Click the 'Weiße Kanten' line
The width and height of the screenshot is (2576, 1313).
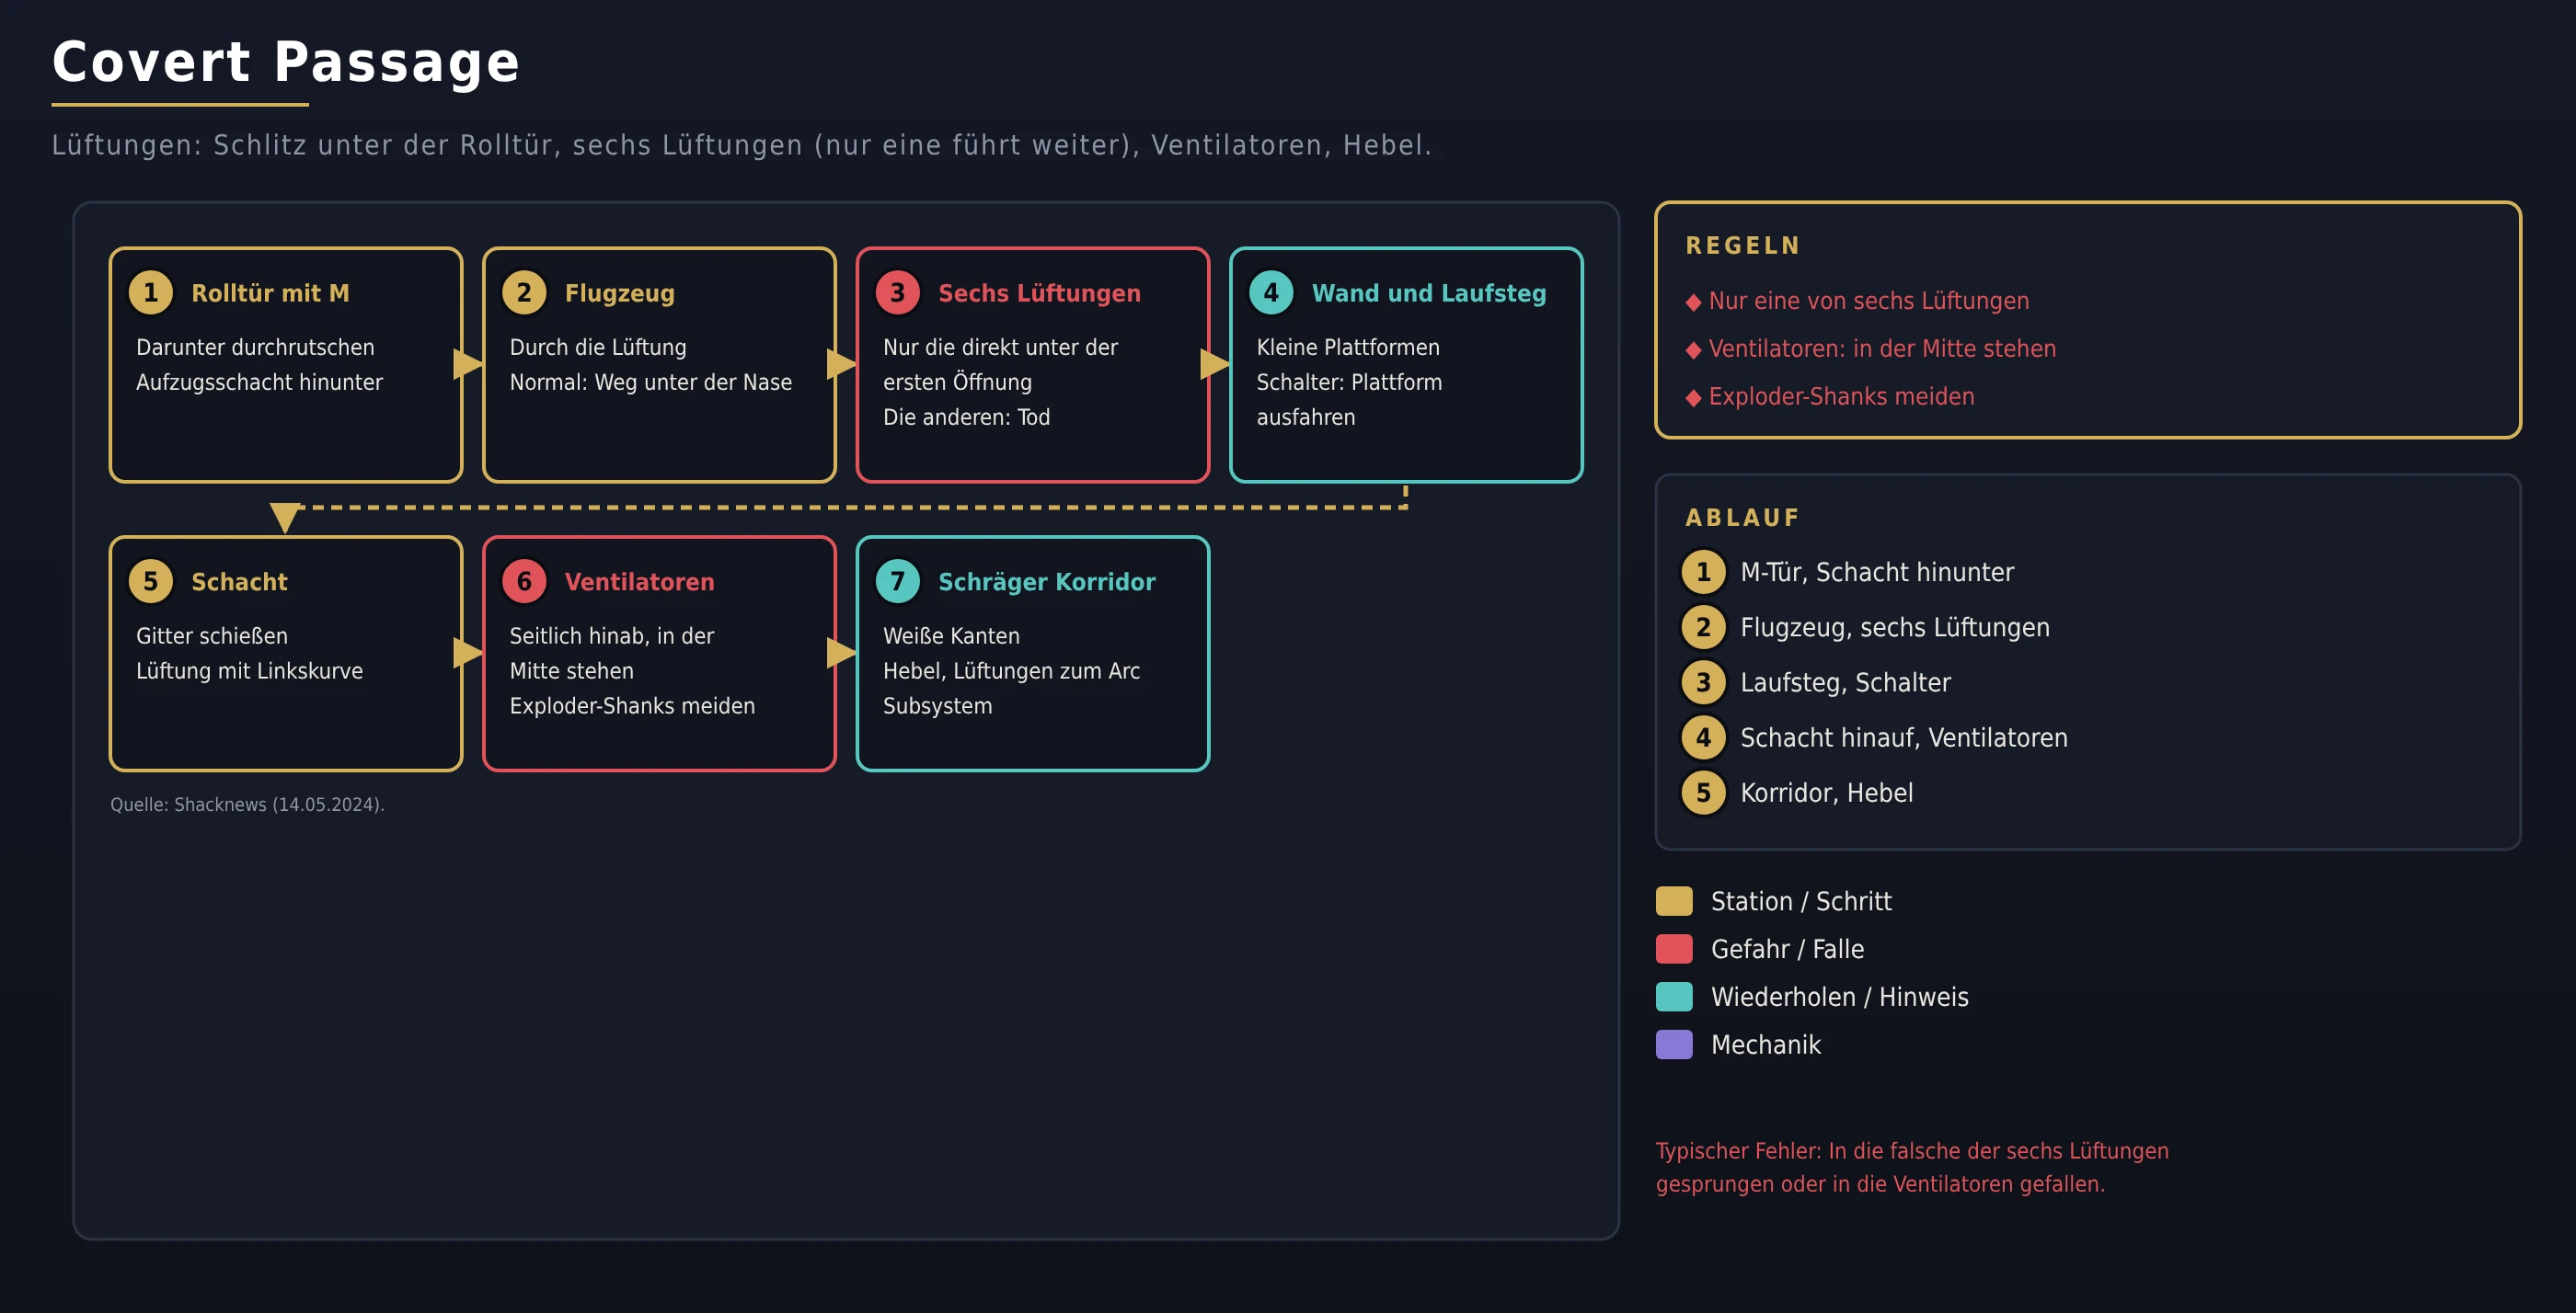pyautogui.click(x=951, y=635)
